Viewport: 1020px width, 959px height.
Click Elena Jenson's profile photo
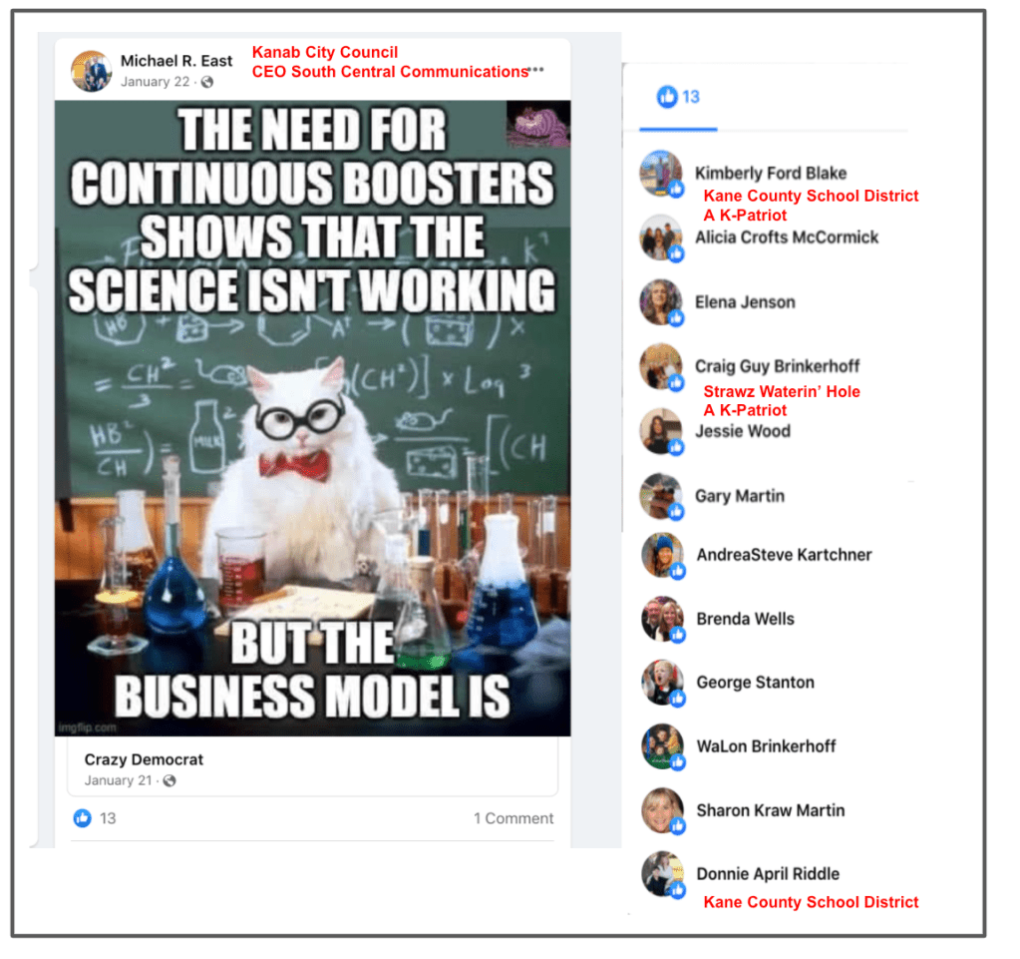tap(662, 302)
